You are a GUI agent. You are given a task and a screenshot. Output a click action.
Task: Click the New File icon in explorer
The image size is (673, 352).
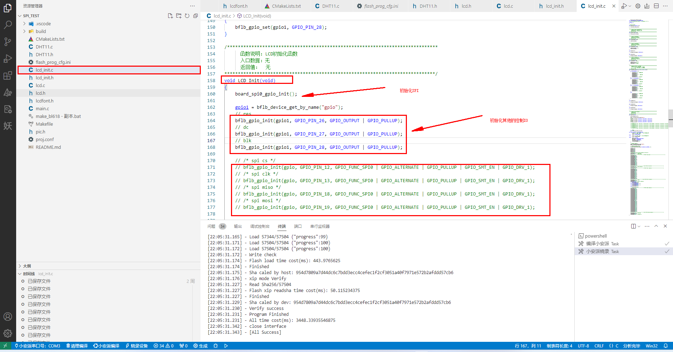click(170, 16)
